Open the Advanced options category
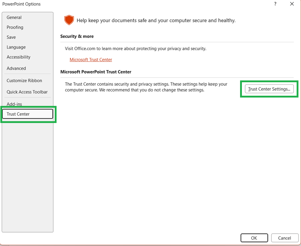 [27, 68]
